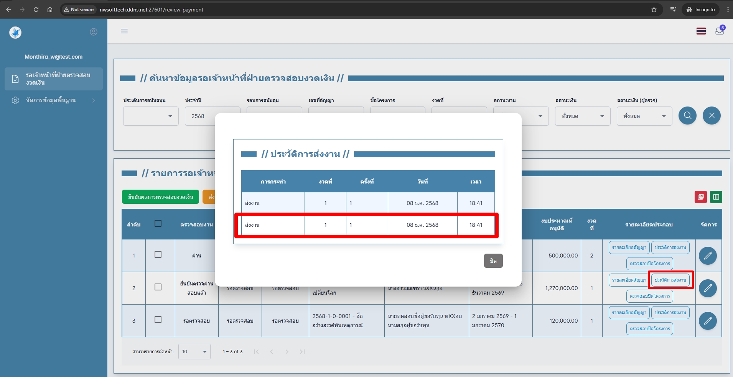Toggle the select-all header checkbox

click(158, 223)
